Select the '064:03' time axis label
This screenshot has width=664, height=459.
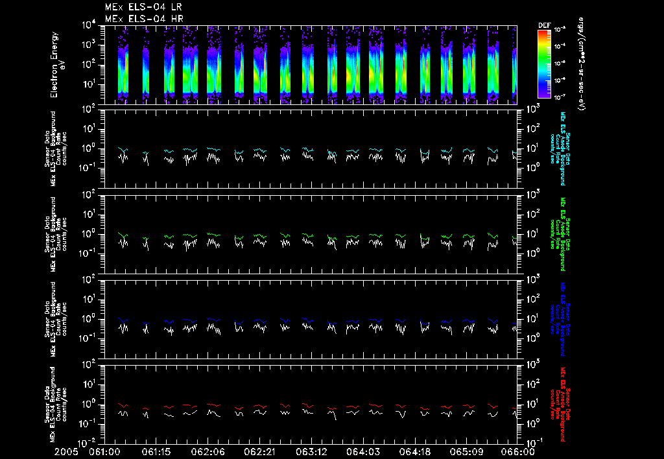pos(362,453)
